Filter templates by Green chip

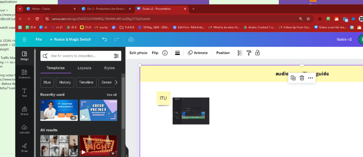pyautogui.click(x=107, y=82)
